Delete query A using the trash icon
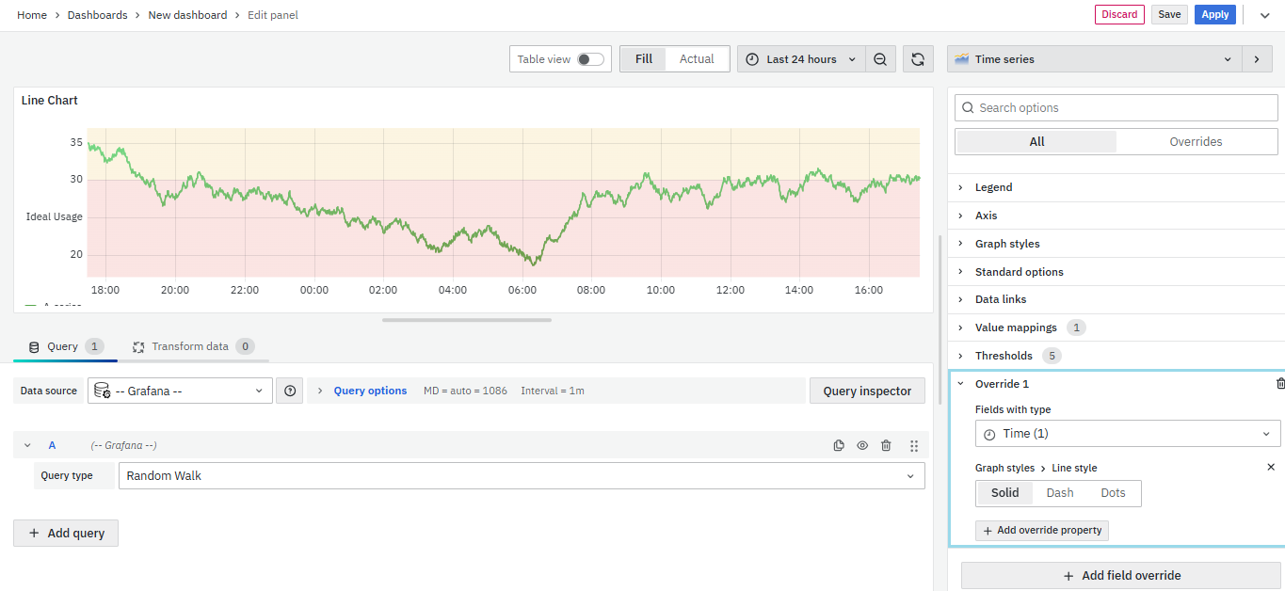Viewport: 1285px width, 591px height. [x=886, y=446]
